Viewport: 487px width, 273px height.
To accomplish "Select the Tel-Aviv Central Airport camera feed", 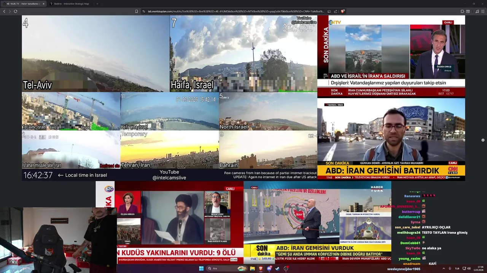I will tap(71, 111).
